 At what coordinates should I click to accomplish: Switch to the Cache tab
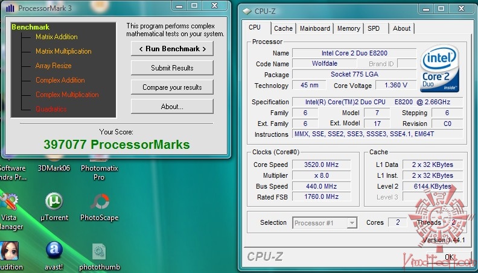coord(283,28)
